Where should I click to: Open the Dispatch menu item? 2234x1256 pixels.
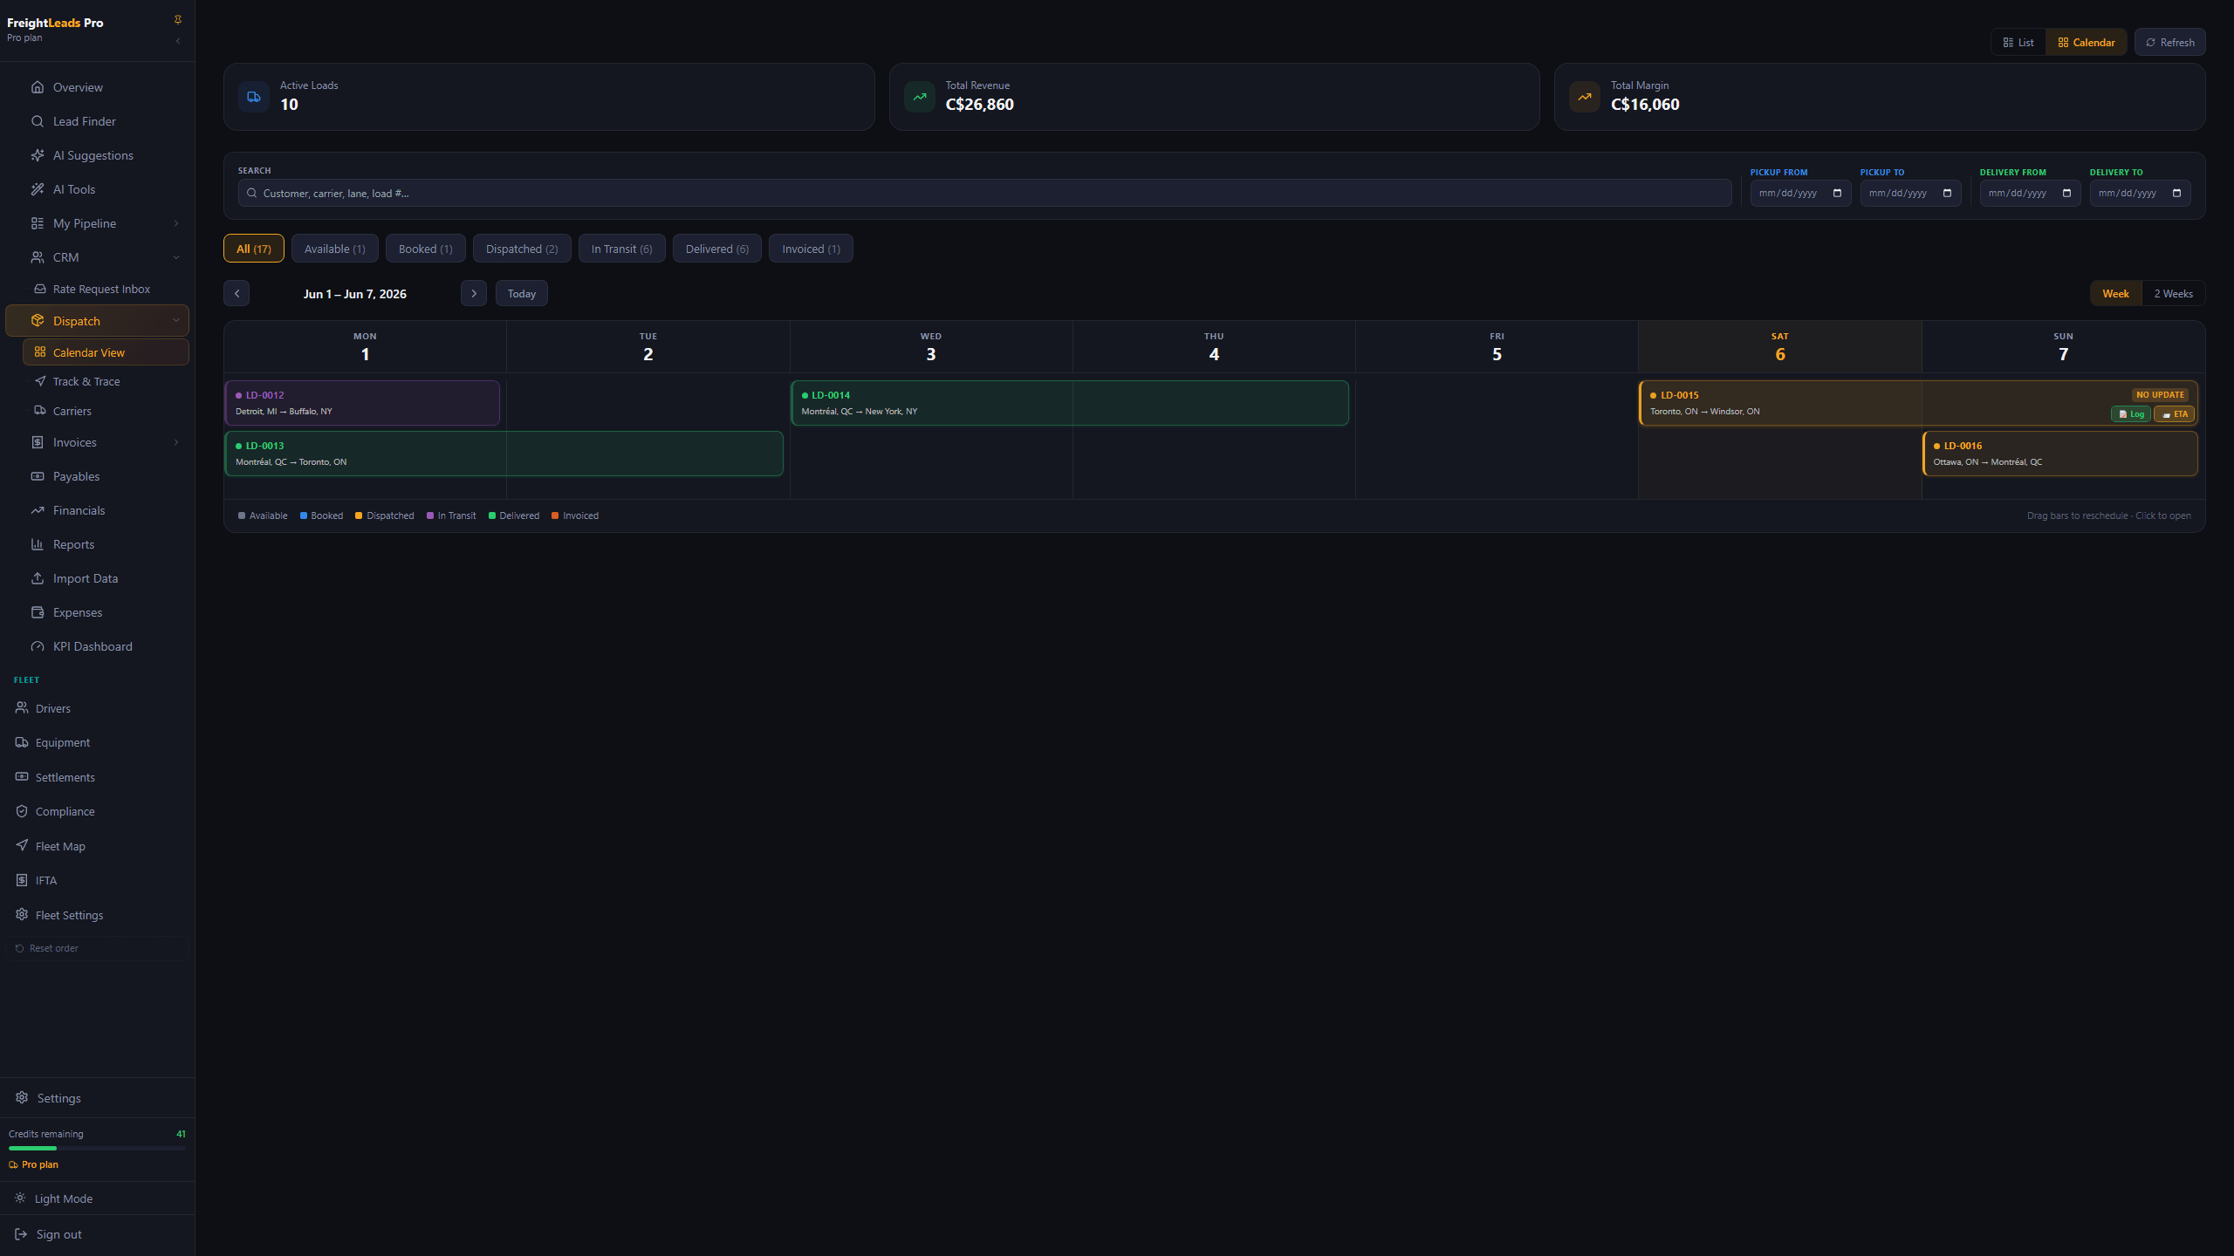point(97,320)
